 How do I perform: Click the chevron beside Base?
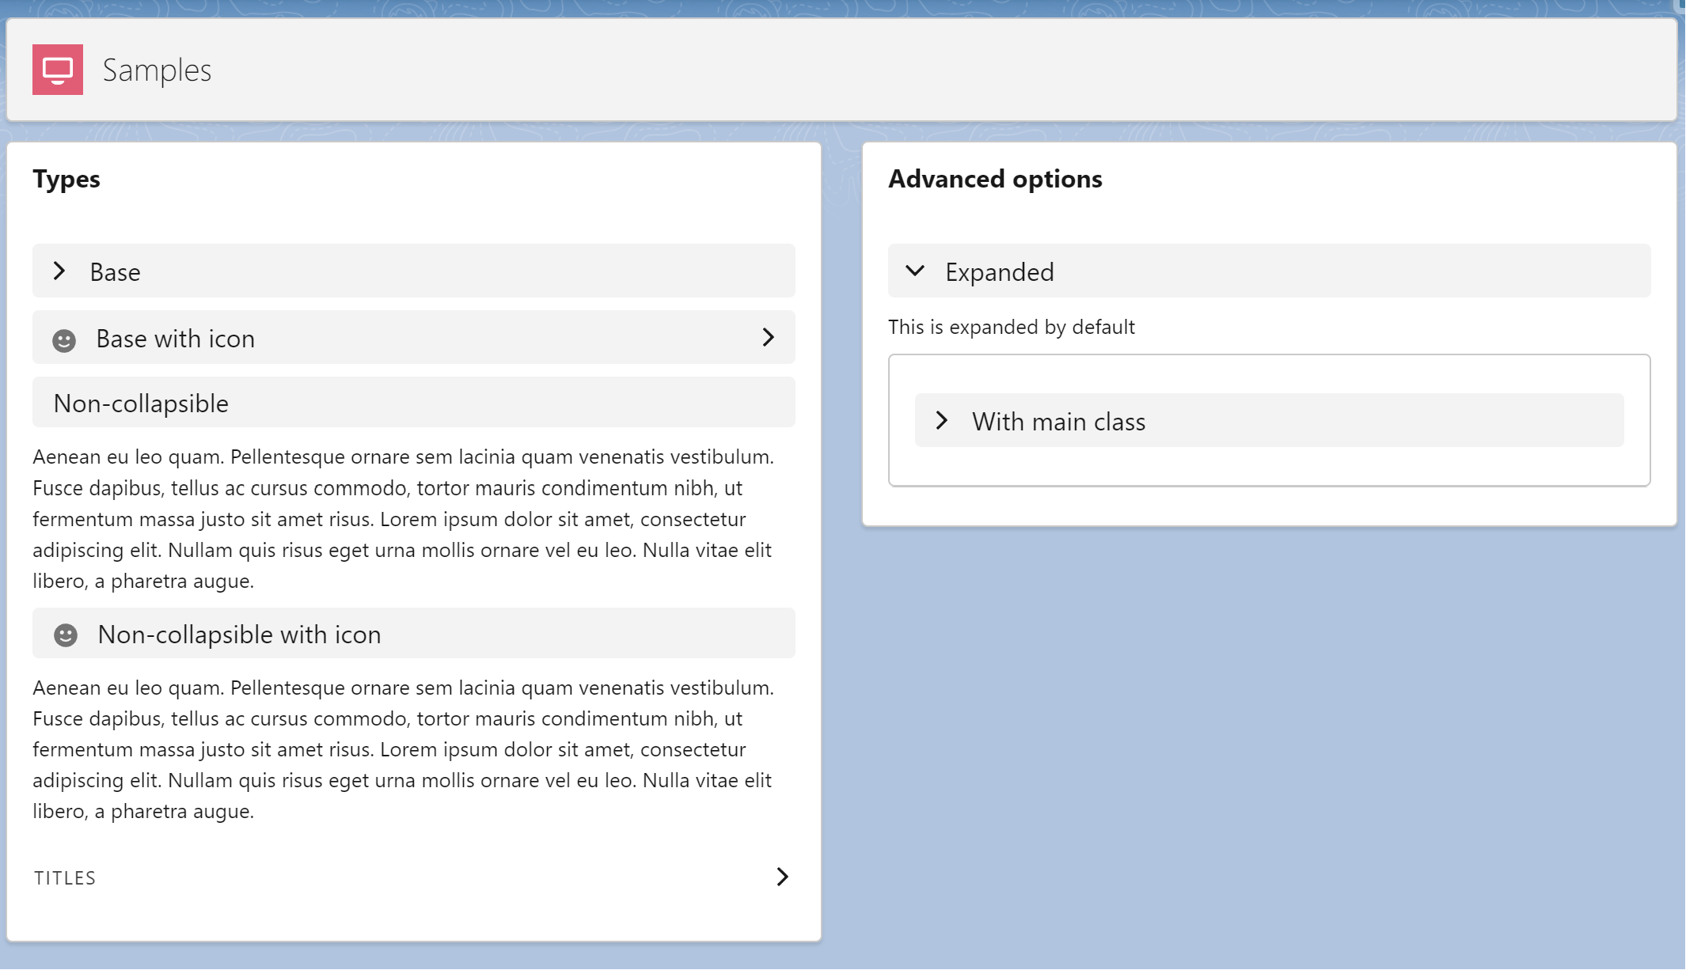59,271
